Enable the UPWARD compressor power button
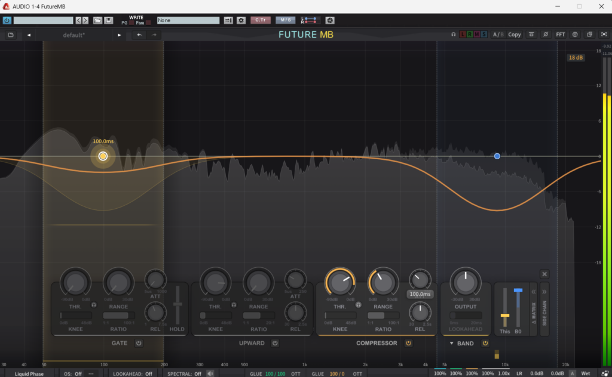The width and height of the screenshot is (612, 377). tap(275, 343)
